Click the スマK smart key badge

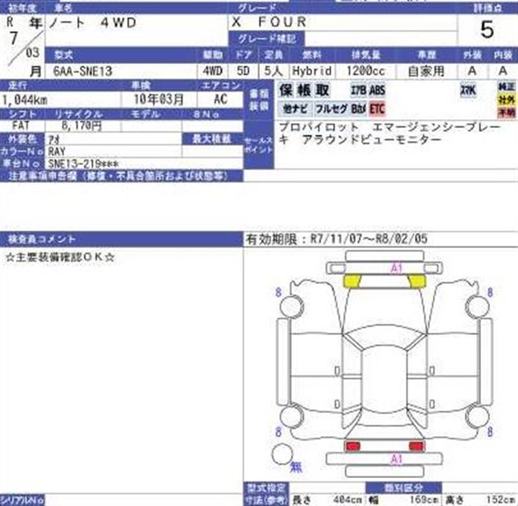(x=468, y=90)
